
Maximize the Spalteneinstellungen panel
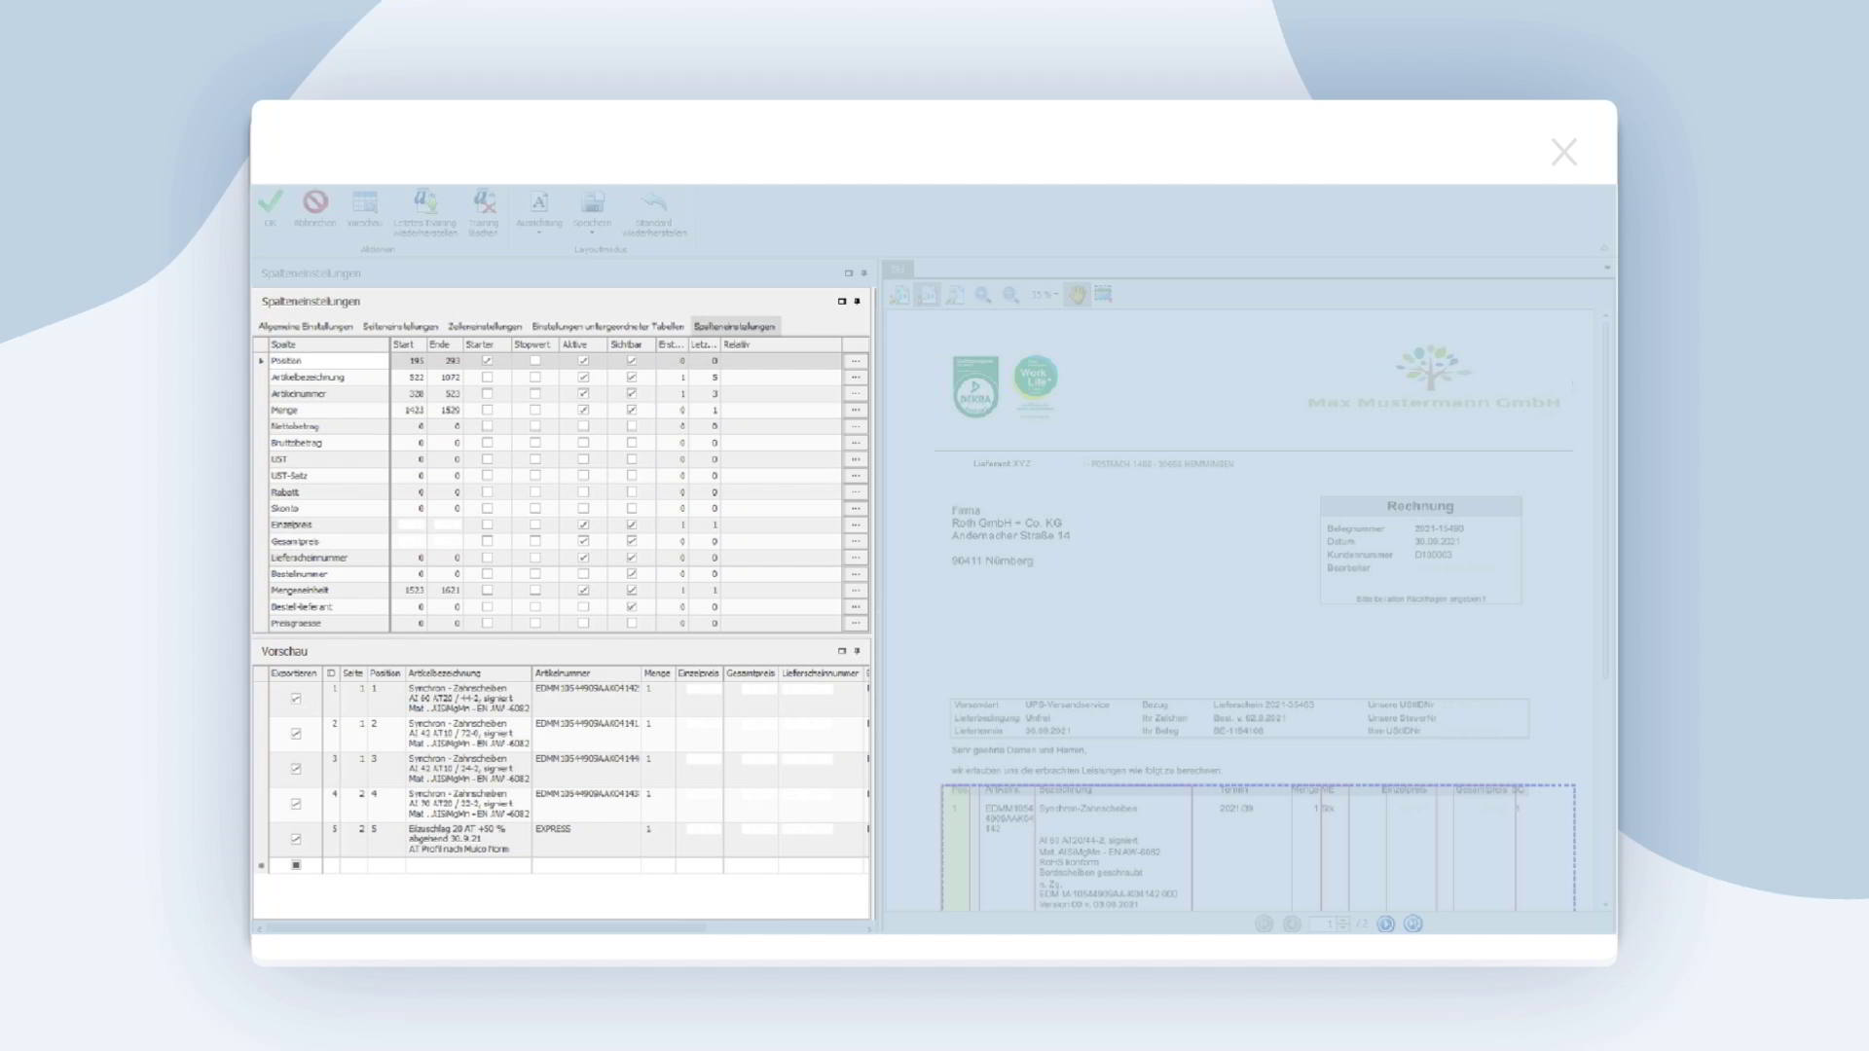point(842,302)
